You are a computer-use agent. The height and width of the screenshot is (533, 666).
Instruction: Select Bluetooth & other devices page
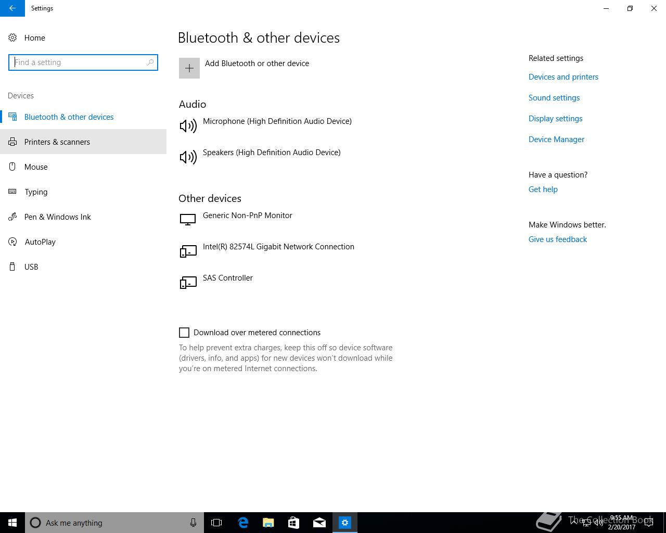[x=83, y=117]
